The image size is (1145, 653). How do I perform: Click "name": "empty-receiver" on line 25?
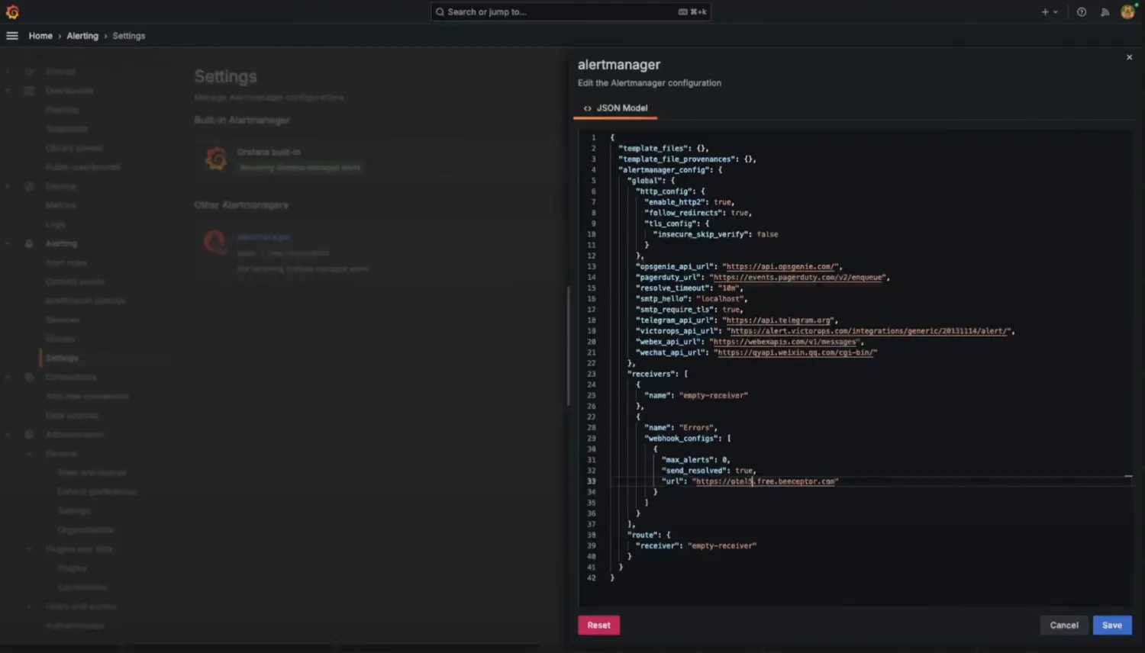(x=696, y=395)
